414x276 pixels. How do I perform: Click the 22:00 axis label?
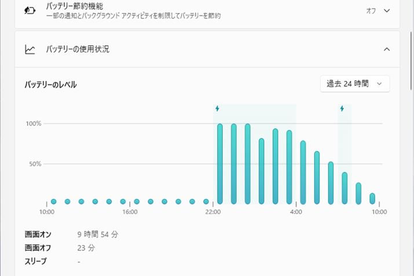(x=213, y=212)
